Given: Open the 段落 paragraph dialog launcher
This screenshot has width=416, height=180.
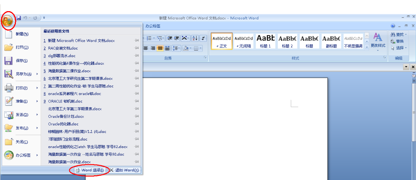Looking at the screenshot, I should tap(205, 57).
